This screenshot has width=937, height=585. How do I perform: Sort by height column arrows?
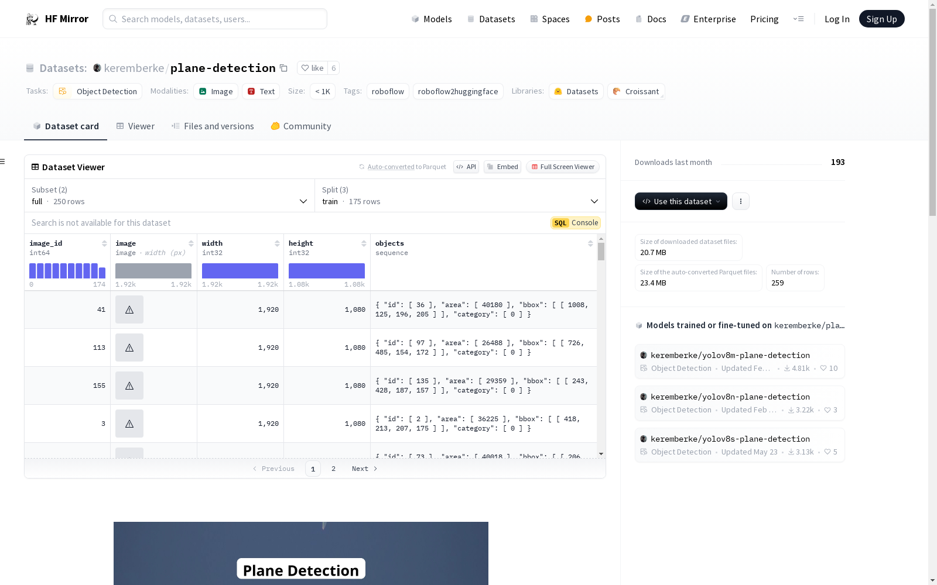coord(364,243)
